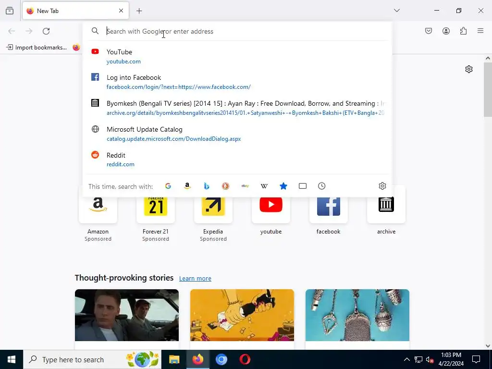Open muted volume icon in tray
Image resolution: width=492 pixels, height=369 pixels.
430,359
